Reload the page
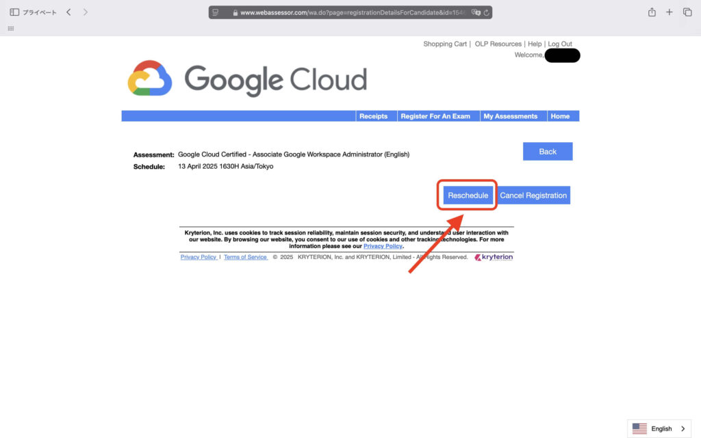The height and width of the screenshot is (438, 701). click(x=487, y=12)
